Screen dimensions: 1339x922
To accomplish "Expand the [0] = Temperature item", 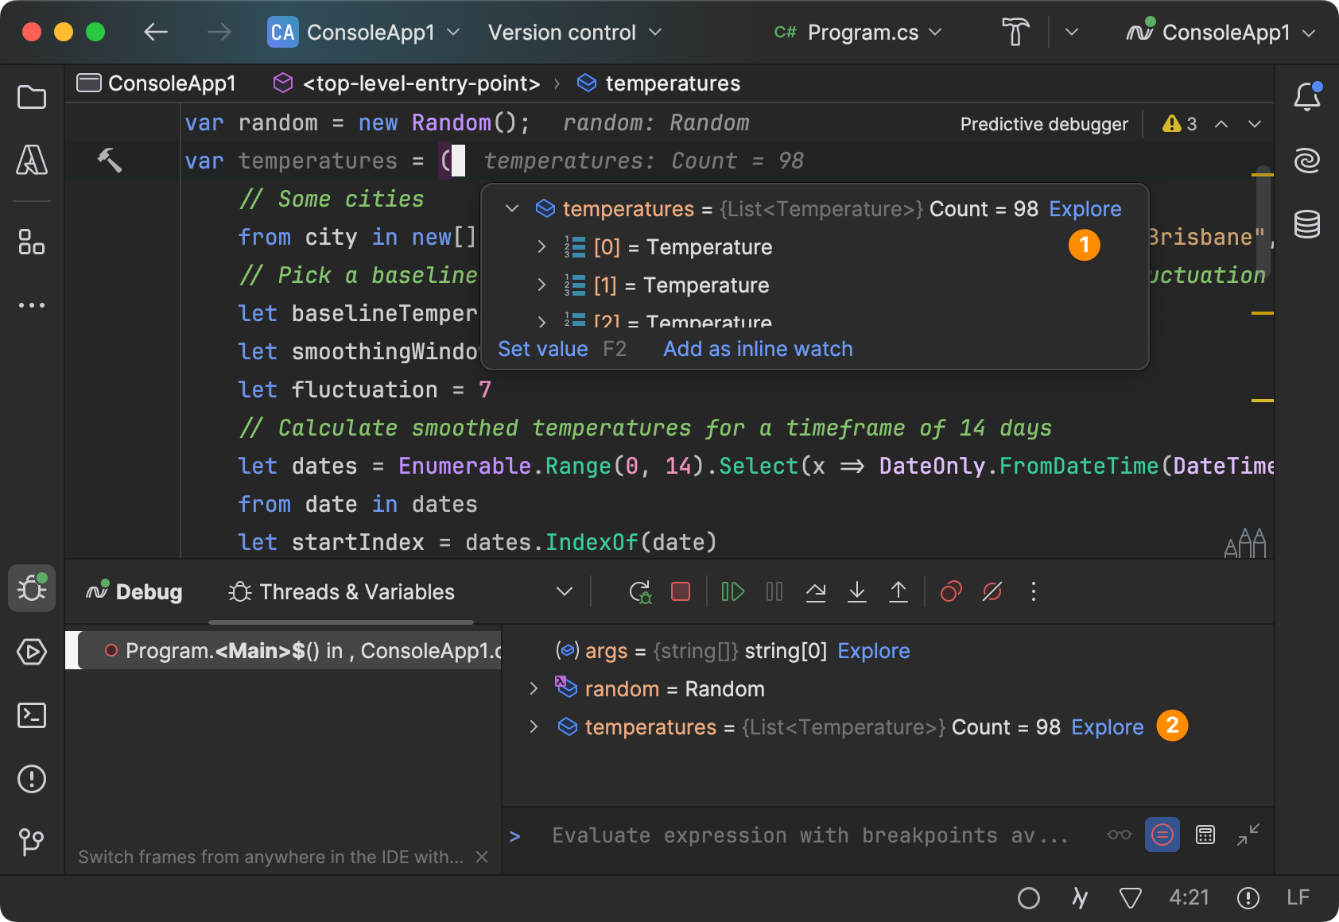I will 541,247.
